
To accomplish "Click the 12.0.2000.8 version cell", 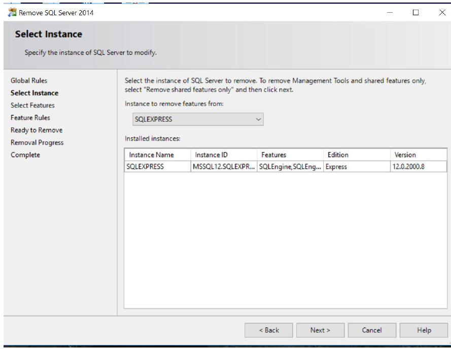I will [419, 166].
